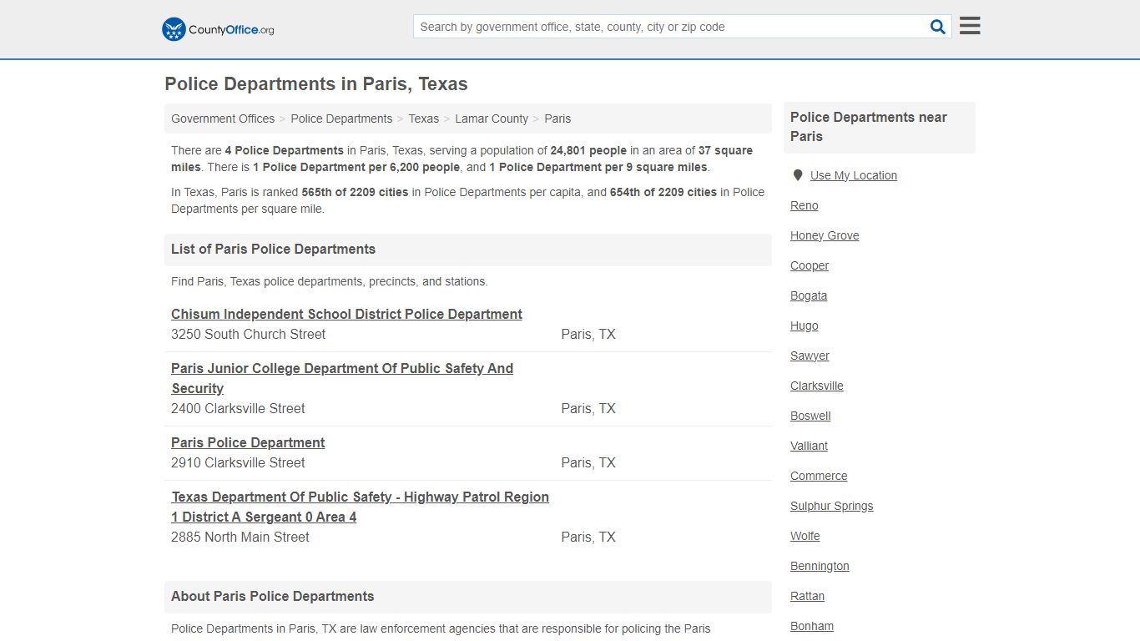Click the address 2885 North Main Street
The image size is (1140, 641).
click(x=240, y=537)
